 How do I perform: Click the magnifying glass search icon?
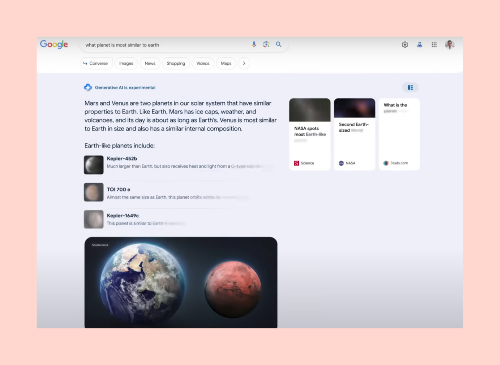click(x=278, y=44)
